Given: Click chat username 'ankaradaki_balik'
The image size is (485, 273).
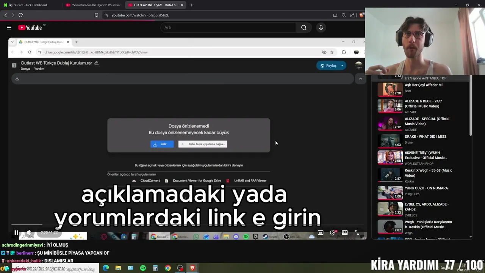Looking at the screenshot, I should (x=24, y=261).
